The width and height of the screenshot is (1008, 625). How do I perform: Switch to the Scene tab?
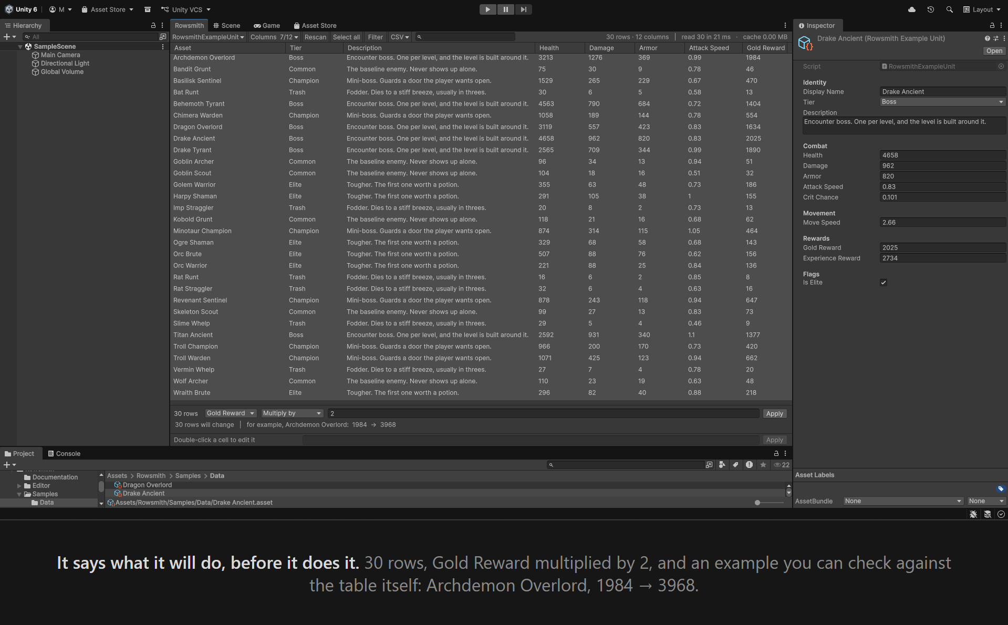pyautogui.click(x=227, y=25)
